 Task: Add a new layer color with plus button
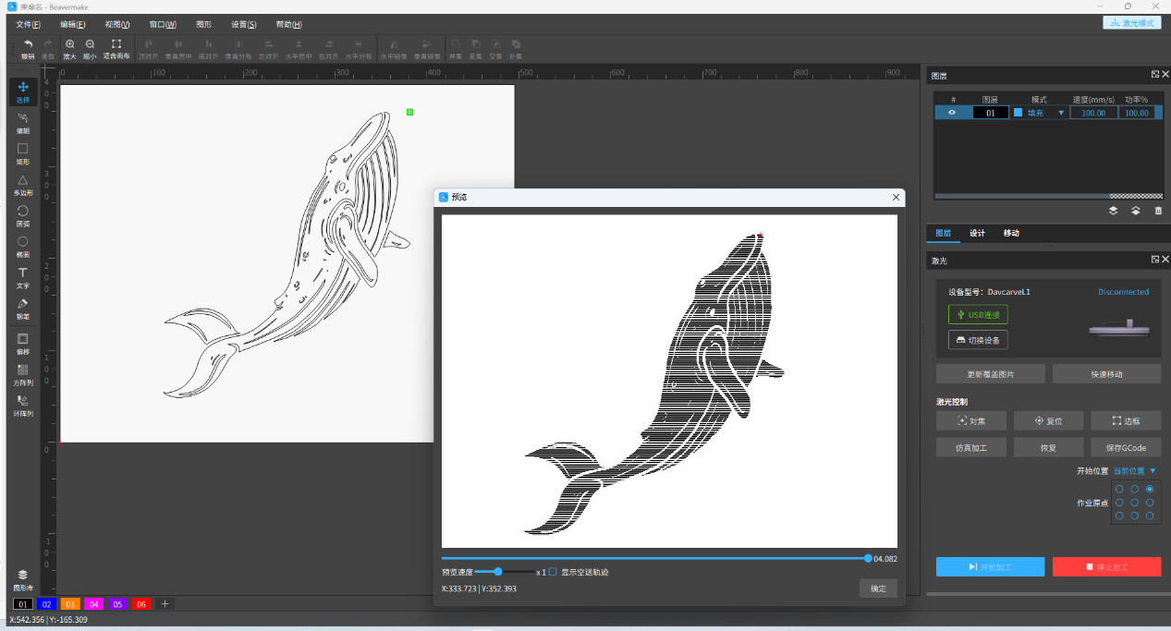click(165, 604)
